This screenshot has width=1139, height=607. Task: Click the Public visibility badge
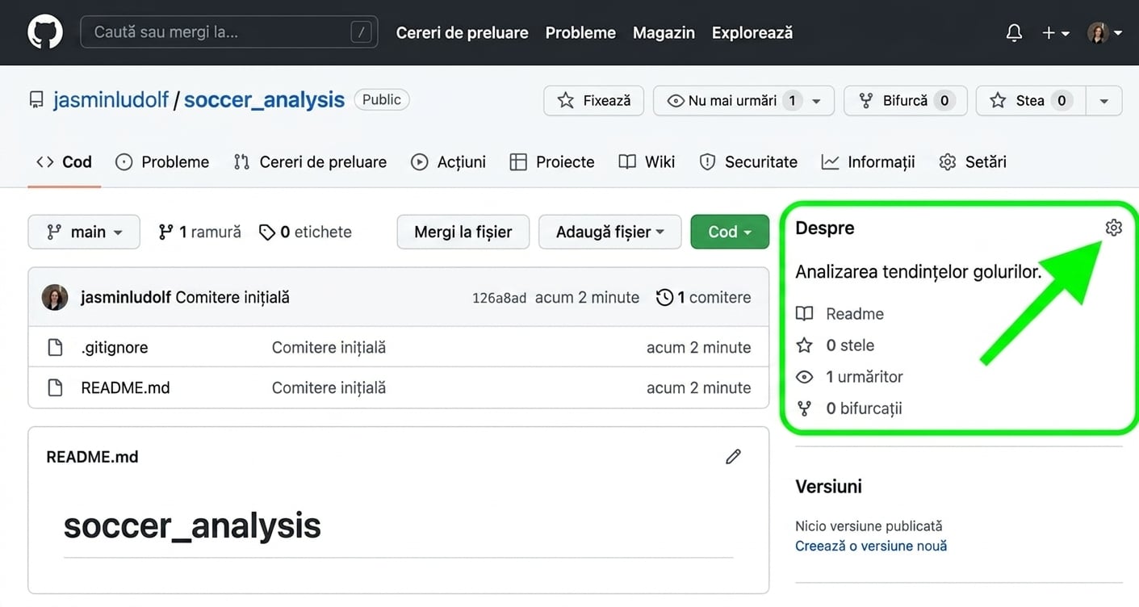click(382, 99)
